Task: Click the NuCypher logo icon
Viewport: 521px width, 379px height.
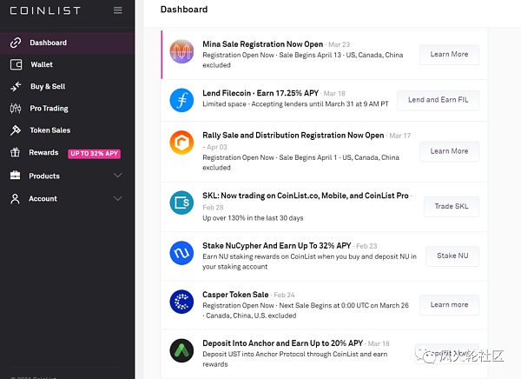Action: 181,254
